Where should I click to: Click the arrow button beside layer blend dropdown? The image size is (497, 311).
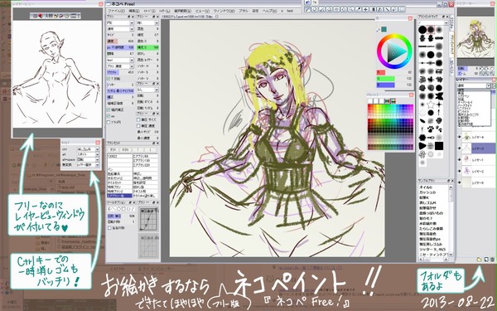pos(494,85)
